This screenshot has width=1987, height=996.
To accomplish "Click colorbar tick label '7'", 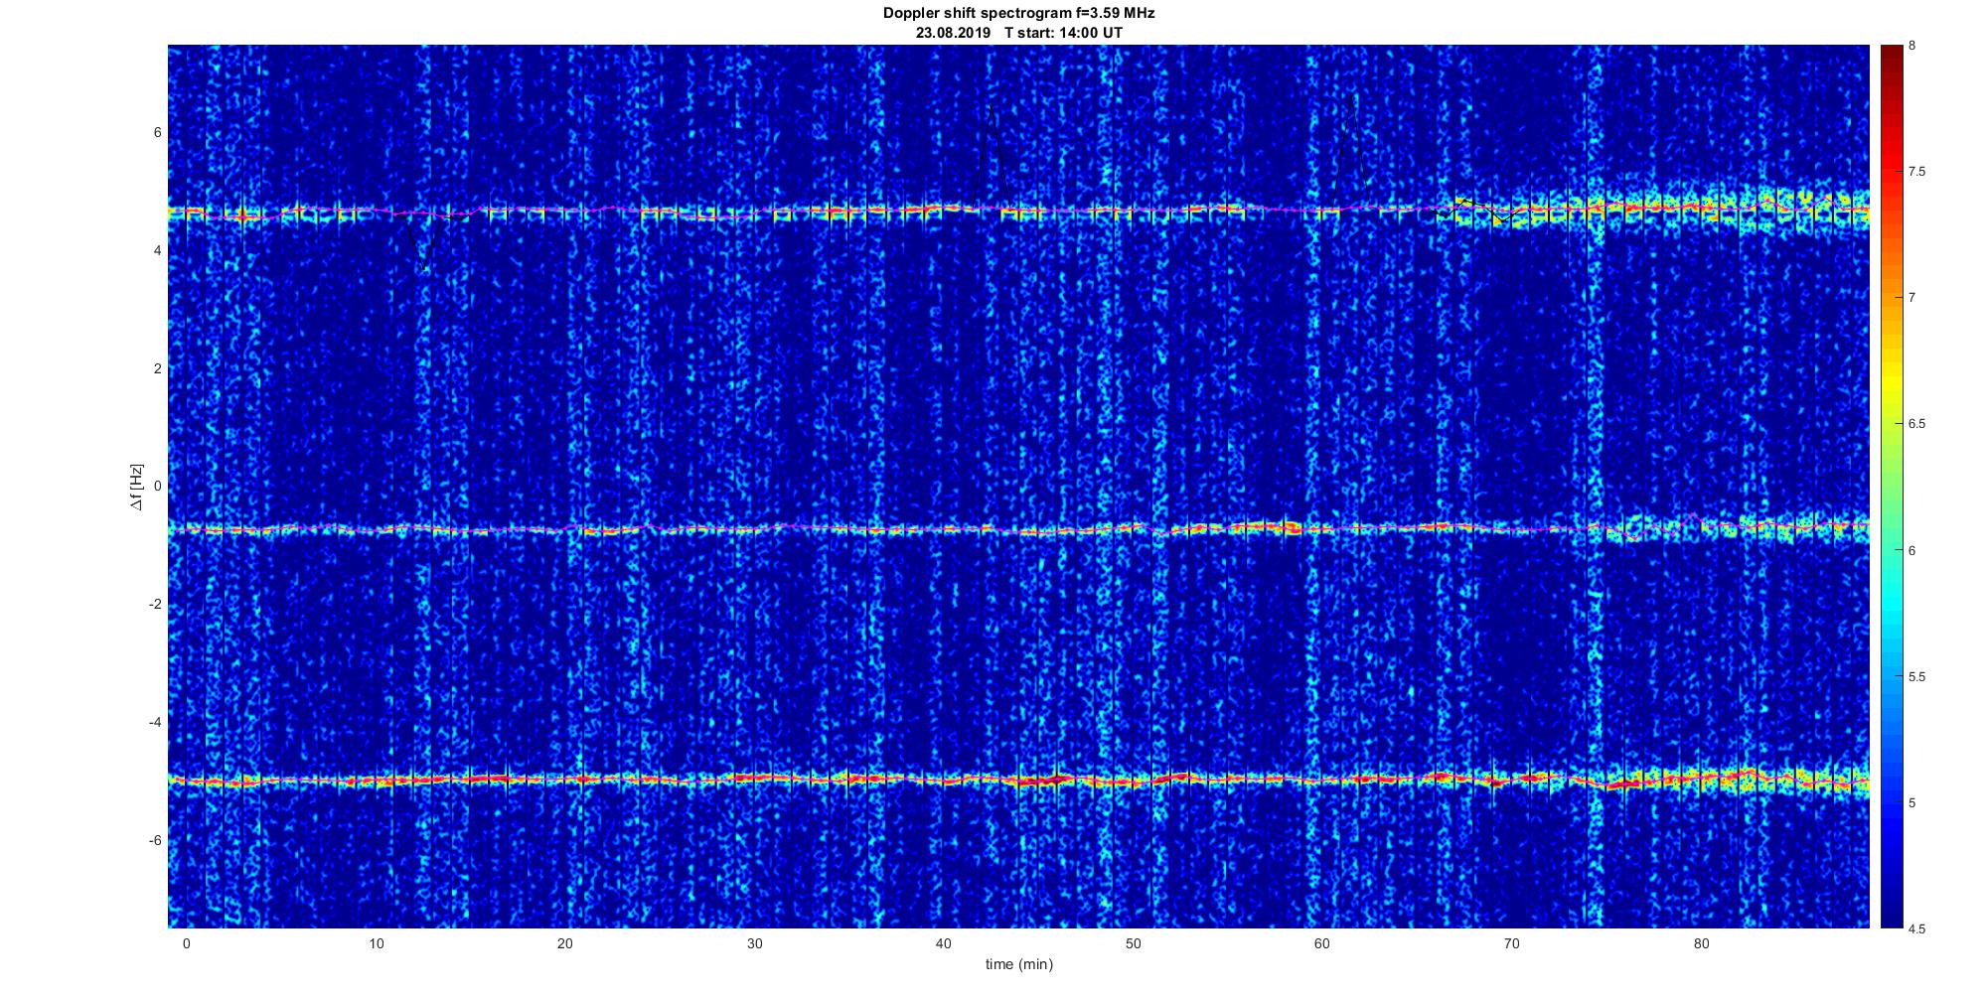I will [1912, 298].
